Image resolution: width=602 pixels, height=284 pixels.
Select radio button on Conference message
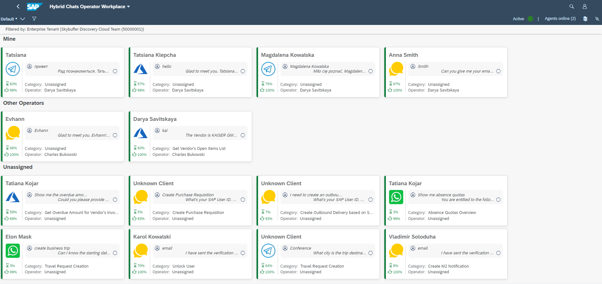coord(371,253)
